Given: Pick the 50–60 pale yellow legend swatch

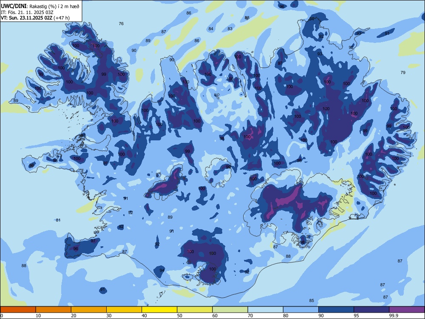Looking at the screenshot, I should coord(195,310).
